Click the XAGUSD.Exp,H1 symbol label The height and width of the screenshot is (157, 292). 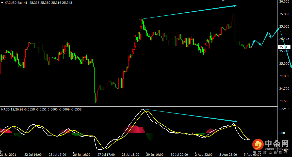(x=16, y=3)
